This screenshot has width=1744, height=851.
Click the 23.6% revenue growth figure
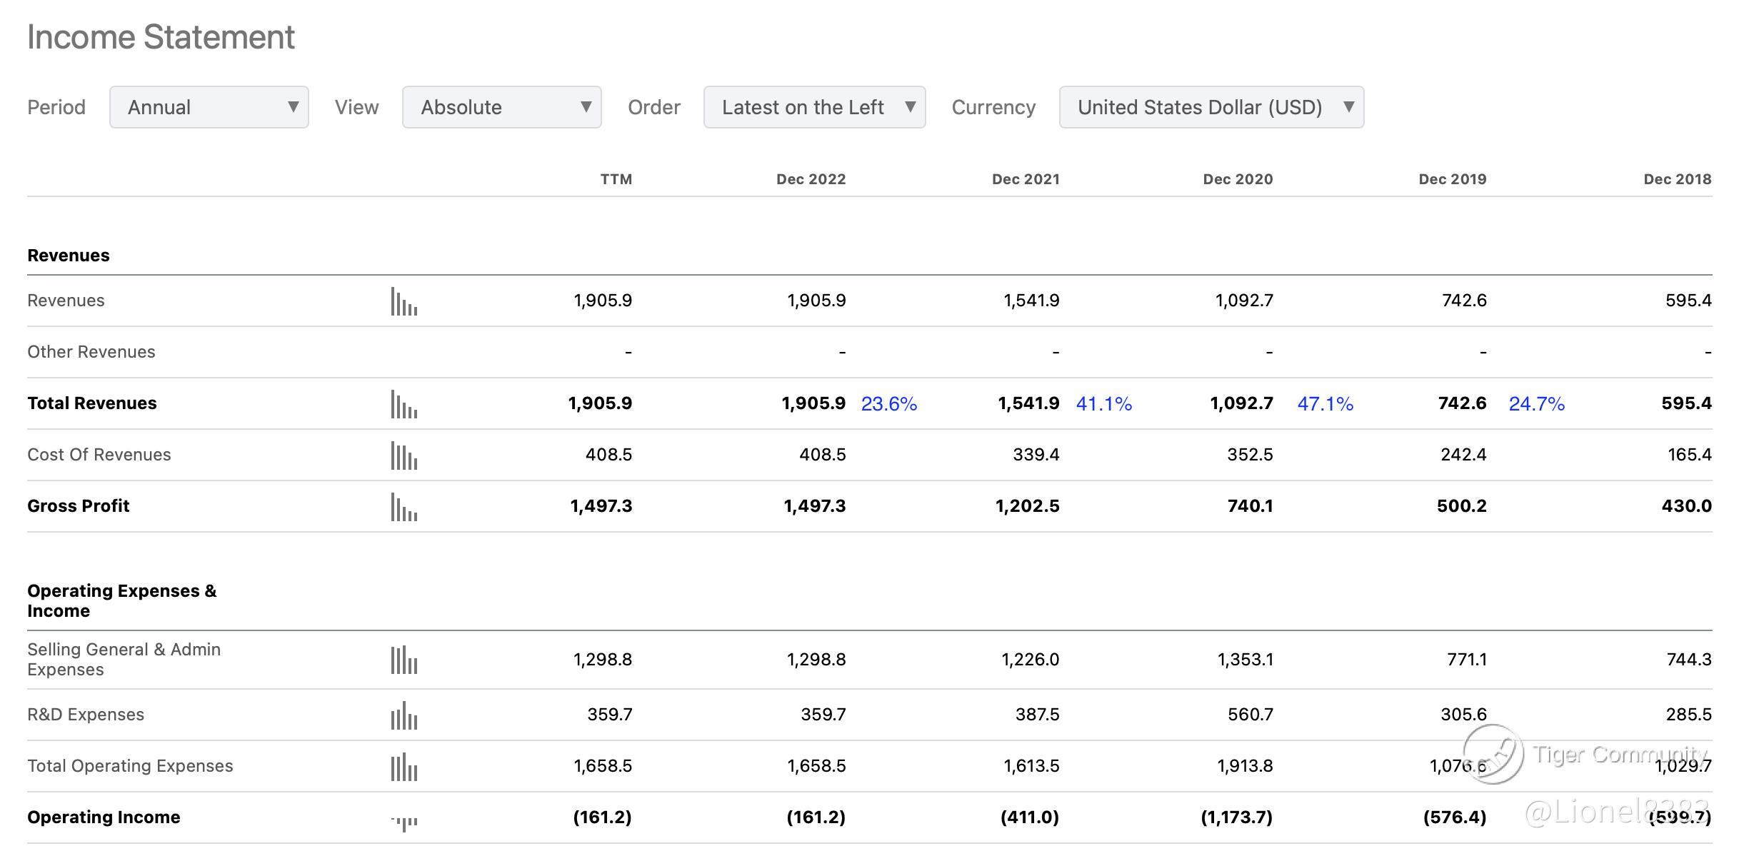click(888, 404)
